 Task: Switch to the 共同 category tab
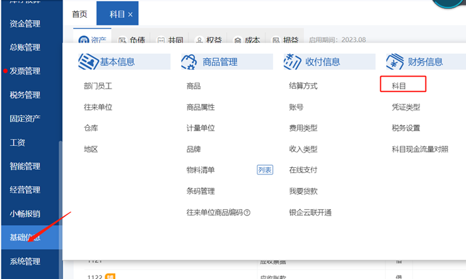click(x=170, y=40)
